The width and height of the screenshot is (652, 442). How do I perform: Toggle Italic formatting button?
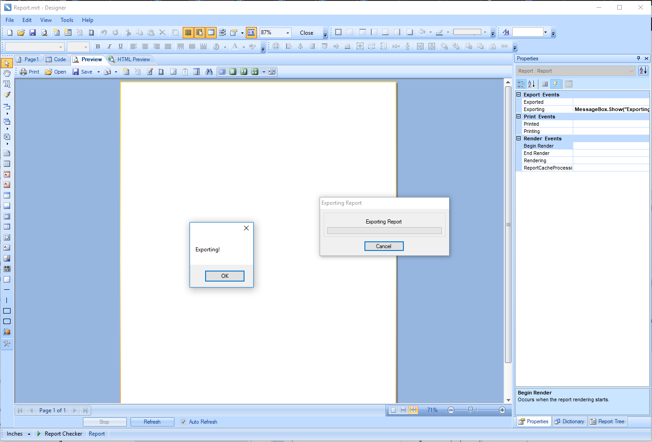point(109,47)
